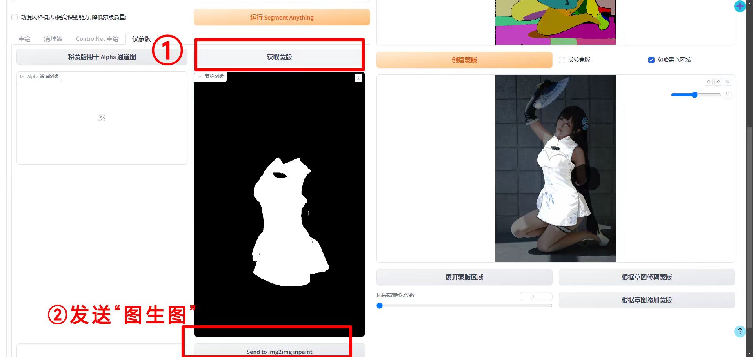Click the X icon to remove the sketch image
753x357 pixels.
(728, 82)
